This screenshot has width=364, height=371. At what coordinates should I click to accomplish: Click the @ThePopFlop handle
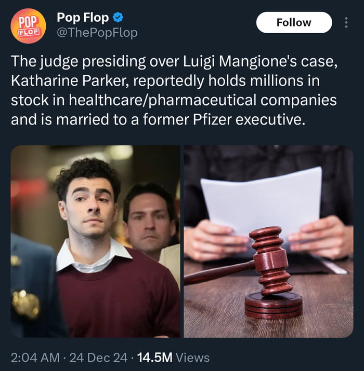click(x=97, y=33)
